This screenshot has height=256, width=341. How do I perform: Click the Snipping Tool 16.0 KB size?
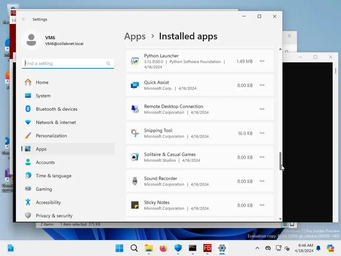pyautogui.click(x=245, y=133)
